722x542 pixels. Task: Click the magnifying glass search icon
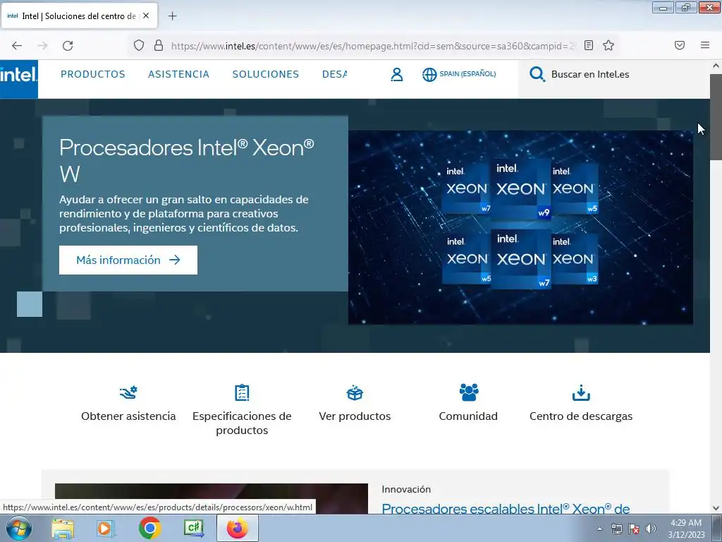(x=537, y=74)
